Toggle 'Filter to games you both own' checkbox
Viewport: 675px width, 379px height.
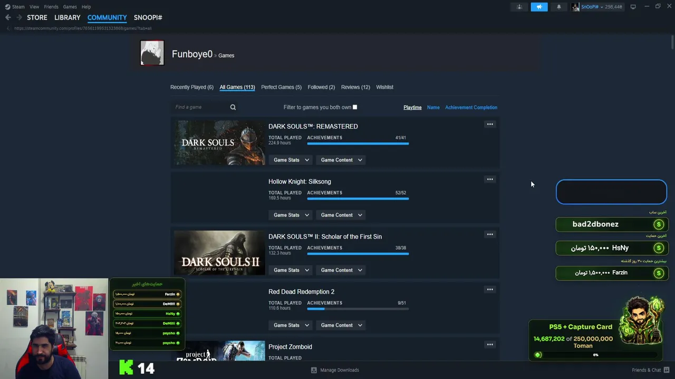(x=355, y=107)
